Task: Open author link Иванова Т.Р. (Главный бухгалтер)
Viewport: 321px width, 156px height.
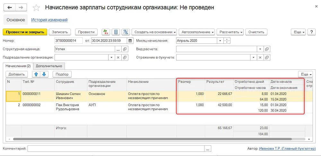Action: 287,149
